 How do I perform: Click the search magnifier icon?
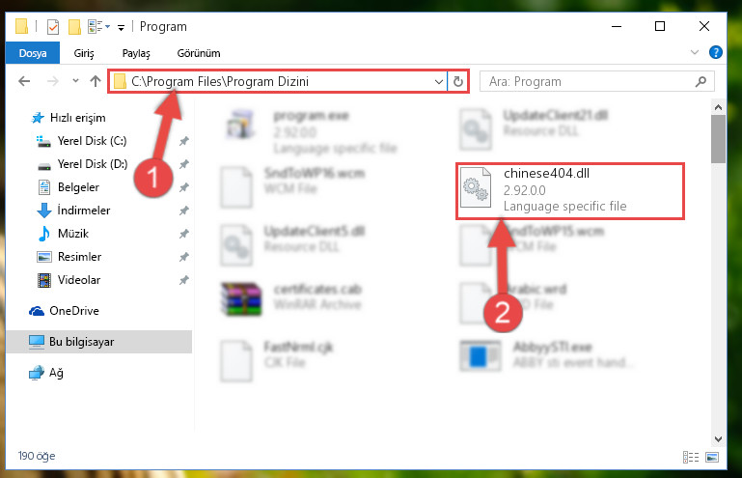[x=701, y=81]
